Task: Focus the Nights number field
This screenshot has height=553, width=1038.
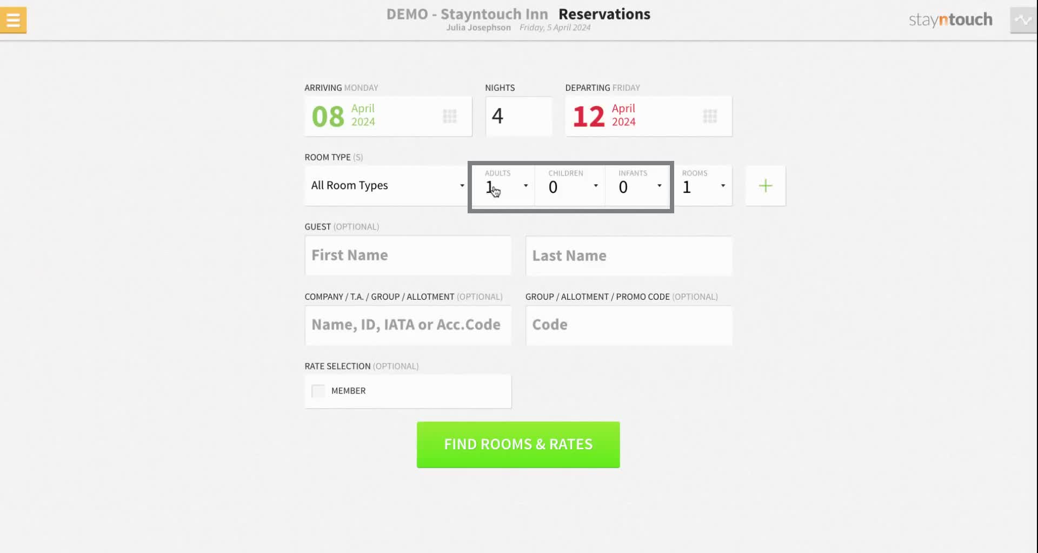Action: tap(518, 116)
